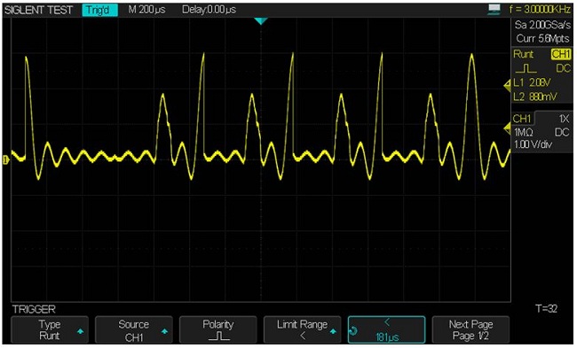Open the Source CH1 selector

(x=133, y=330)
